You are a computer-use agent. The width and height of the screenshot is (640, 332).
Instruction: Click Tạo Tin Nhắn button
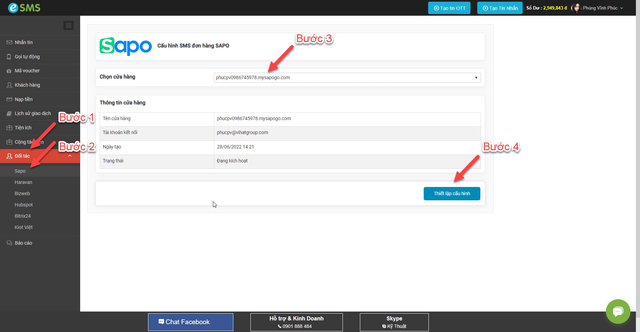click(x=499, y=8)
